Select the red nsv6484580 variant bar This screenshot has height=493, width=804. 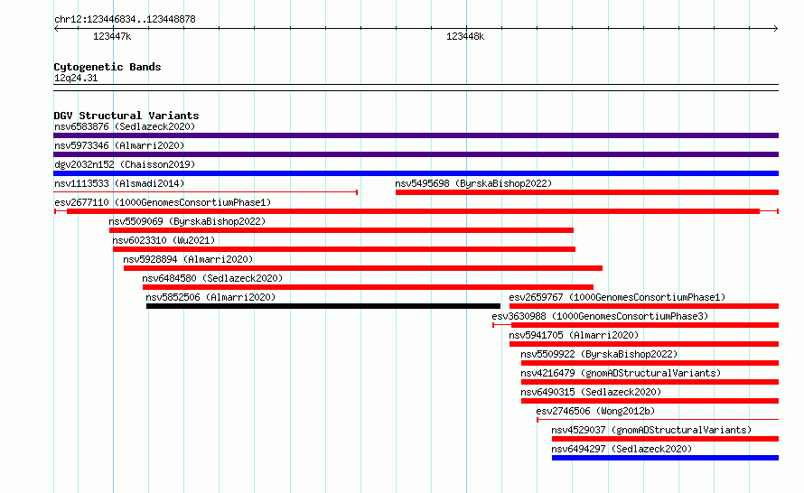point(369,287)
